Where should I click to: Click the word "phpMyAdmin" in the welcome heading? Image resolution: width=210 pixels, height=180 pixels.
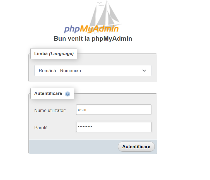112,38
